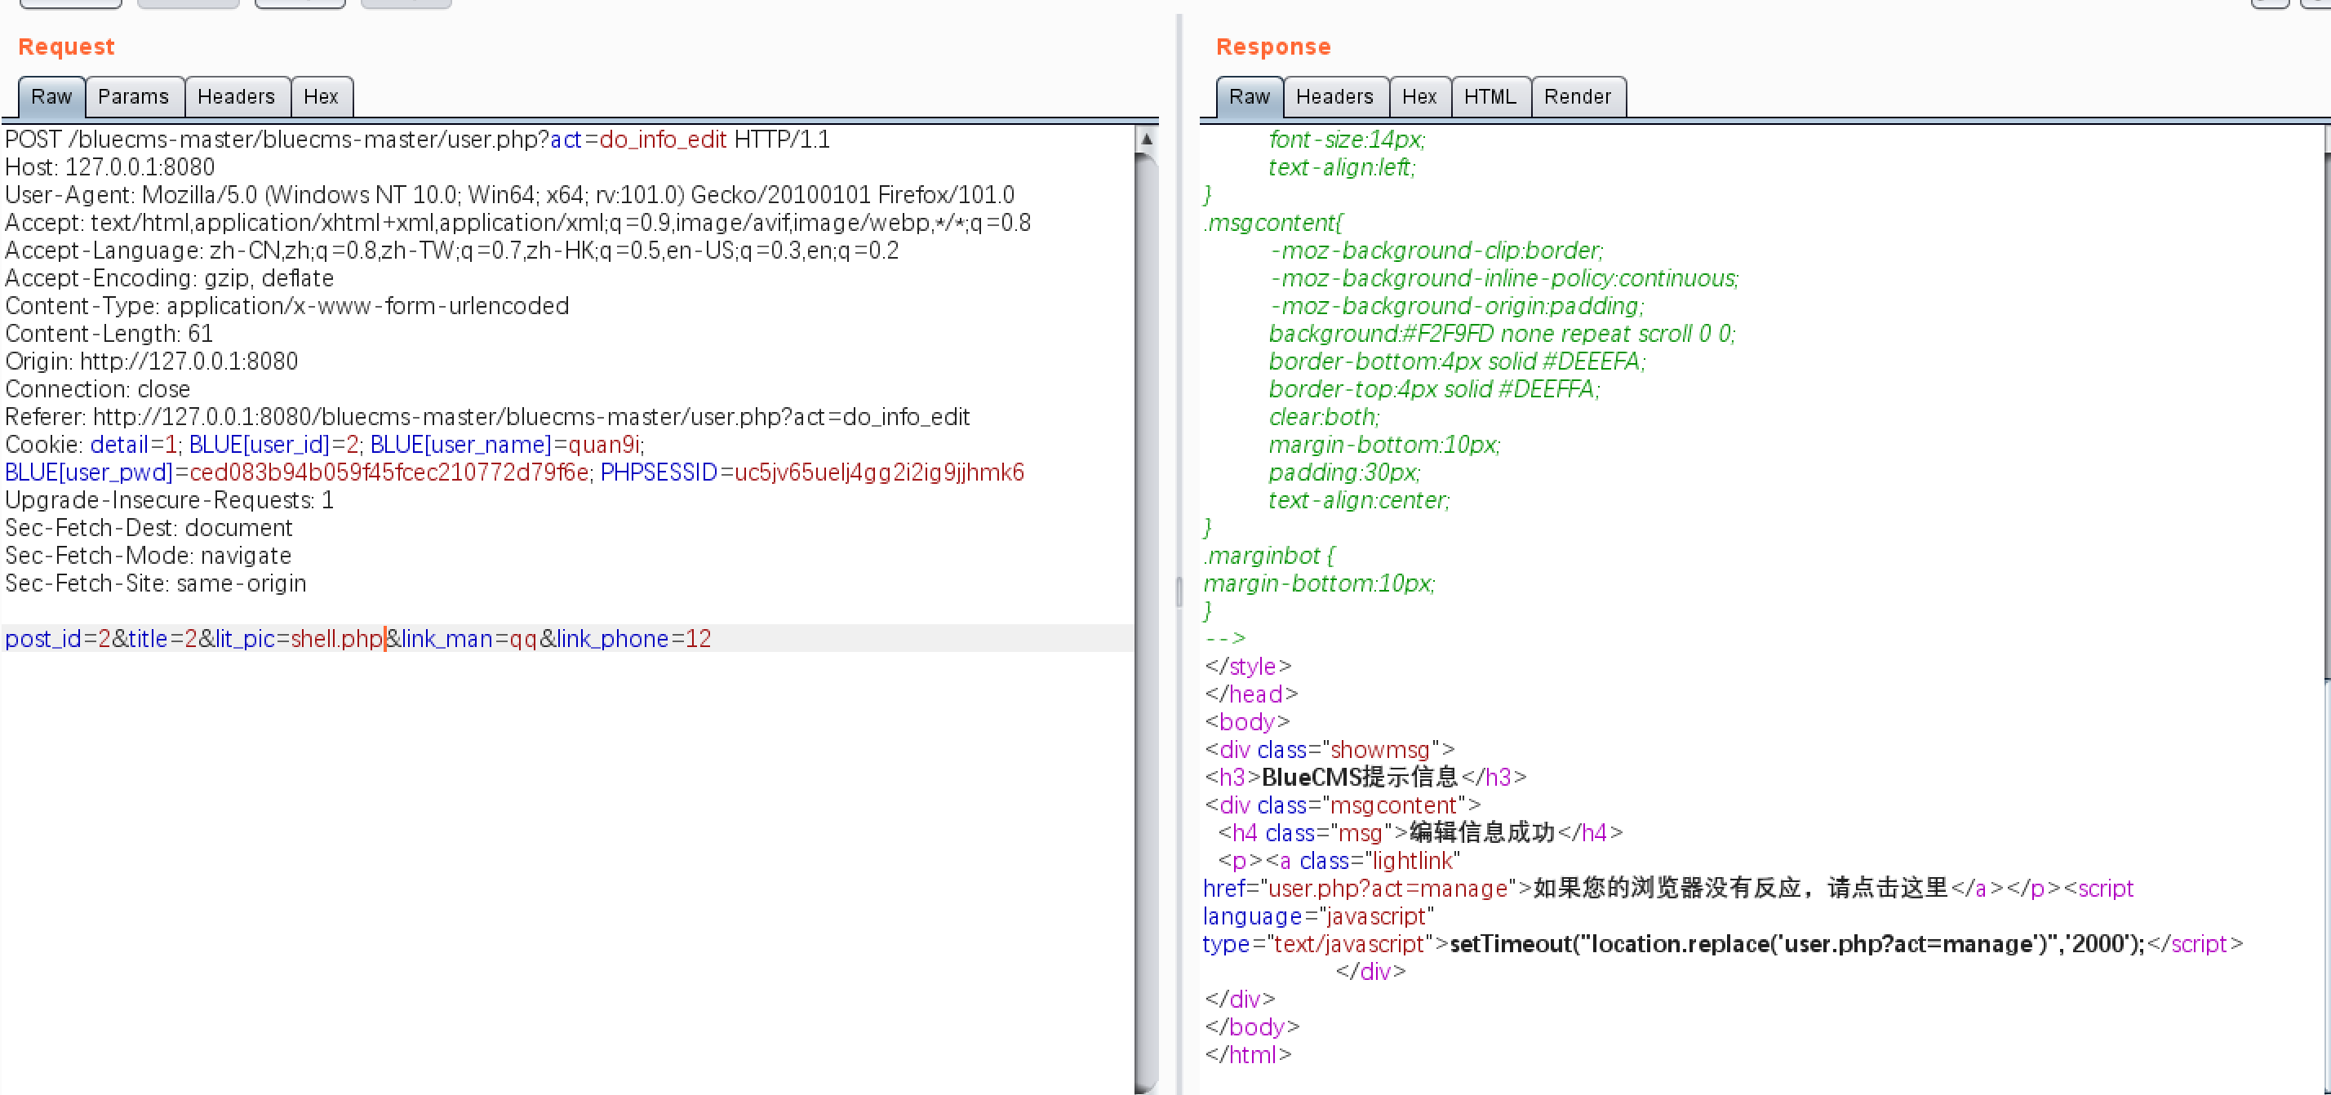The image size is (2331, 1095).
Task: Open the Response HTML tab
Action: tap(1490, 97)
